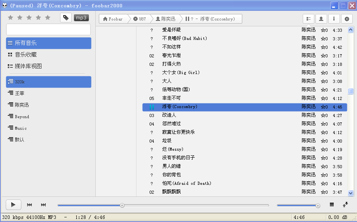Focus the search input box
The height and width of the screenshot is (222, 357).
(x=48, y=29)
